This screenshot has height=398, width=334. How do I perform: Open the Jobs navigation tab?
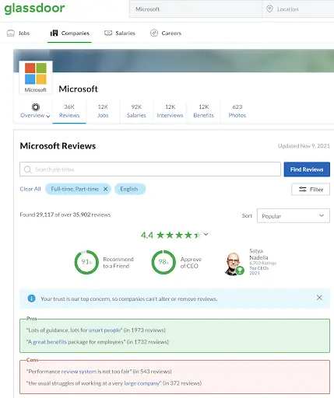click(x=18, y=33)
